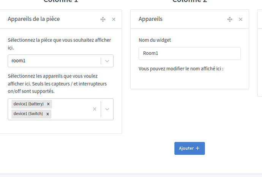
Task: Click the Appareils card header title
Action: click(150, 19)
